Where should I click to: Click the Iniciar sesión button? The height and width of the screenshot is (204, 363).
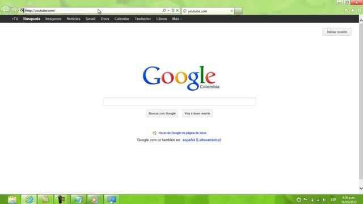(337, 32)
